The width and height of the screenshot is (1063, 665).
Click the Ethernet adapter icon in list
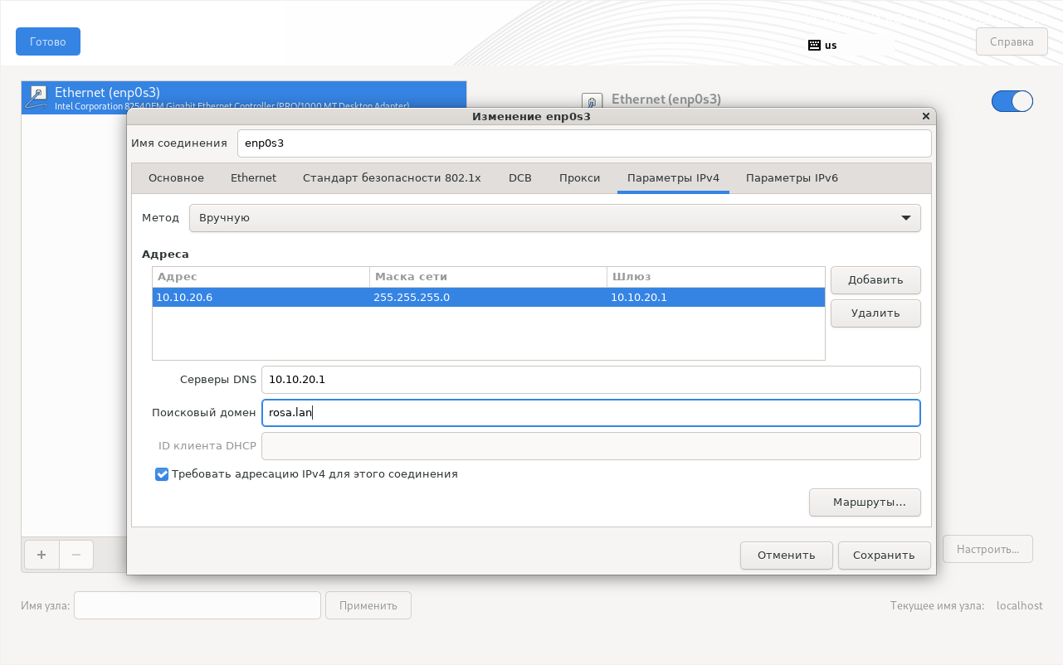[37, 96]
